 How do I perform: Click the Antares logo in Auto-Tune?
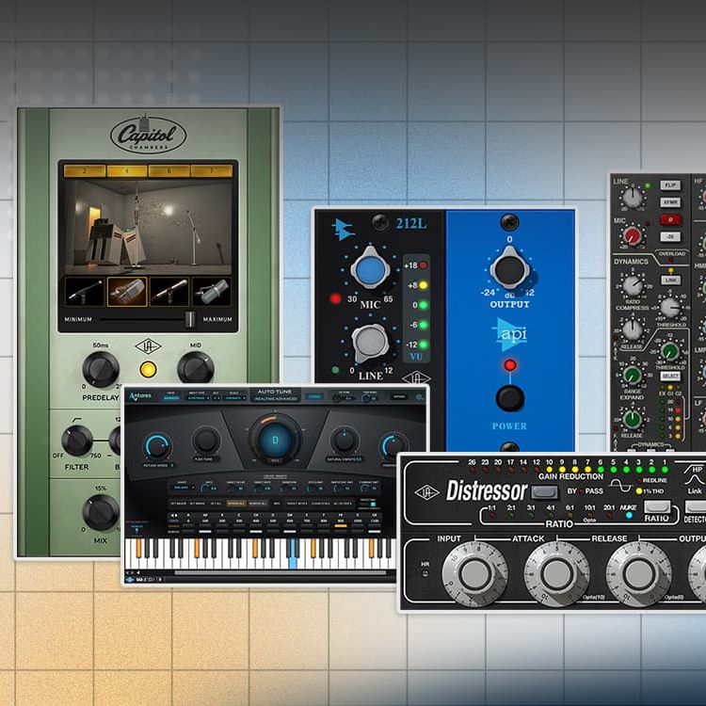click(x=140, y=396)
